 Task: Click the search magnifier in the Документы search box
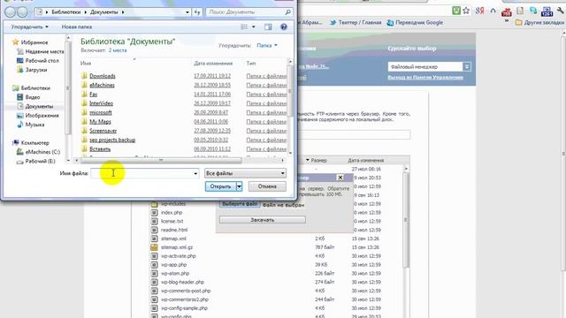287,11
